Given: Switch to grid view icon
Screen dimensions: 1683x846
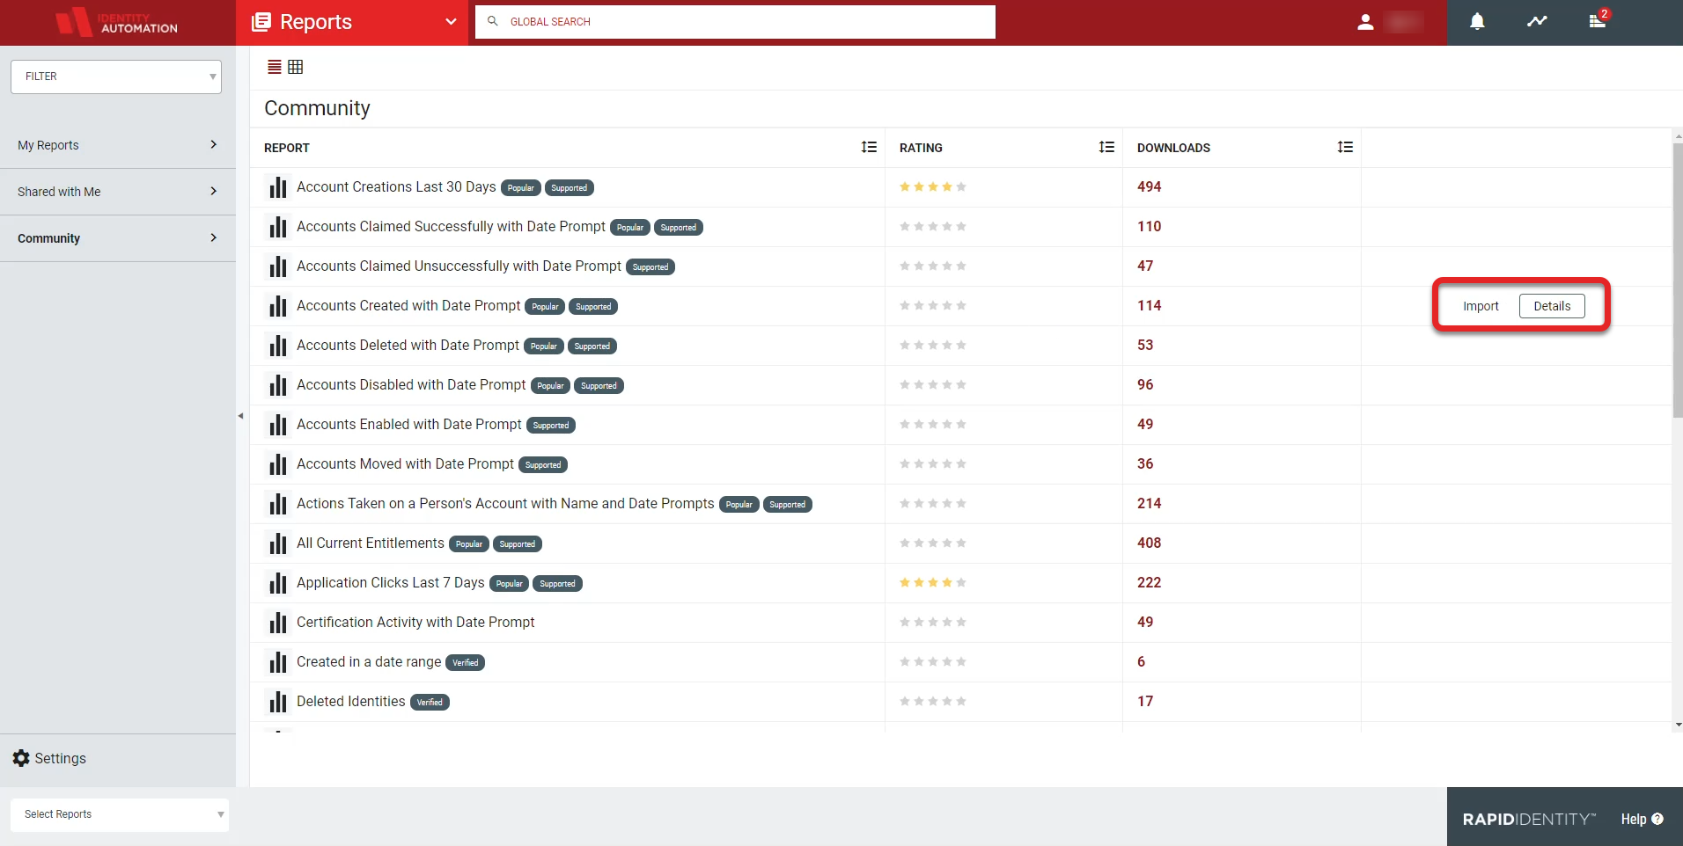Looking at the screenshot, I should pyautogui.click(x=296, y=67).
